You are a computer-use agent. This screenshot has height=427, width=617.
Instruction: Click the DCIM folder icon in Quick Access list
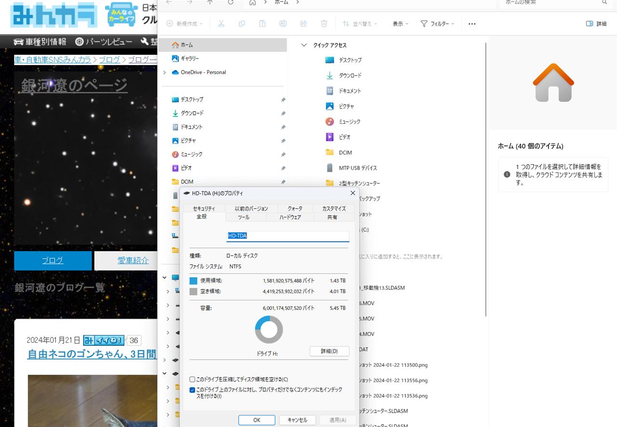pos(330,153)
